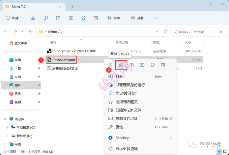This screenshot has height=155, width=229.
Task: Choose 以管理员身份运行 in the context menu
Action: 141,85
